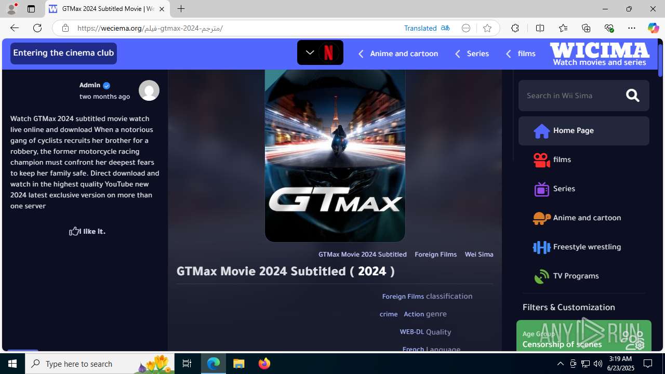Viewport: 665px width, 374px height.
Task: Toggle Split screen view
Action: pyautogui.click(x=540, y=28)
